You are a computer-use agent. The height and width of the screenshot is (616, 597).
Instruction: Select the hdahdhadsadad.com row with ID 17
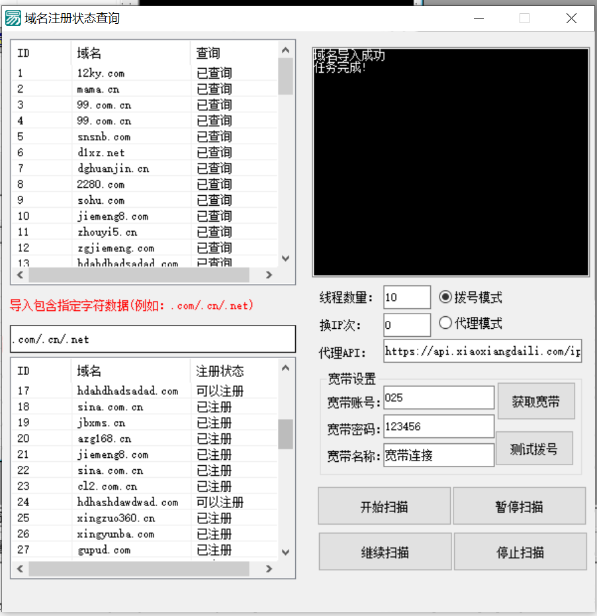145,391
